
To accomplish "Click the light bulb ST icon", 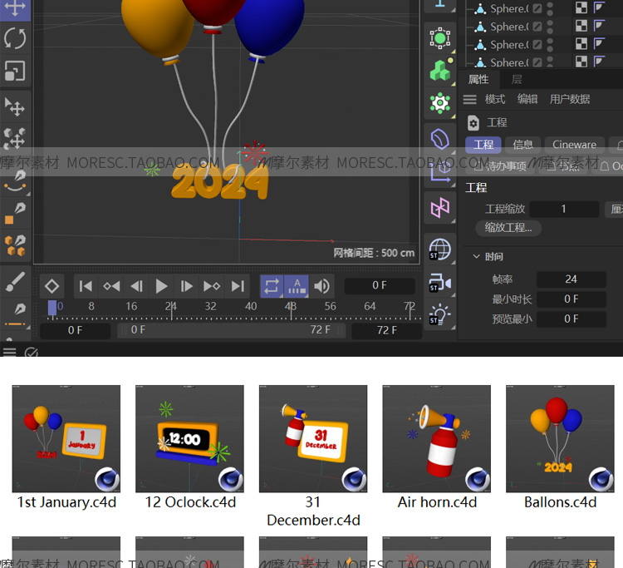I will pyautogui.click(x=439, y=314).
